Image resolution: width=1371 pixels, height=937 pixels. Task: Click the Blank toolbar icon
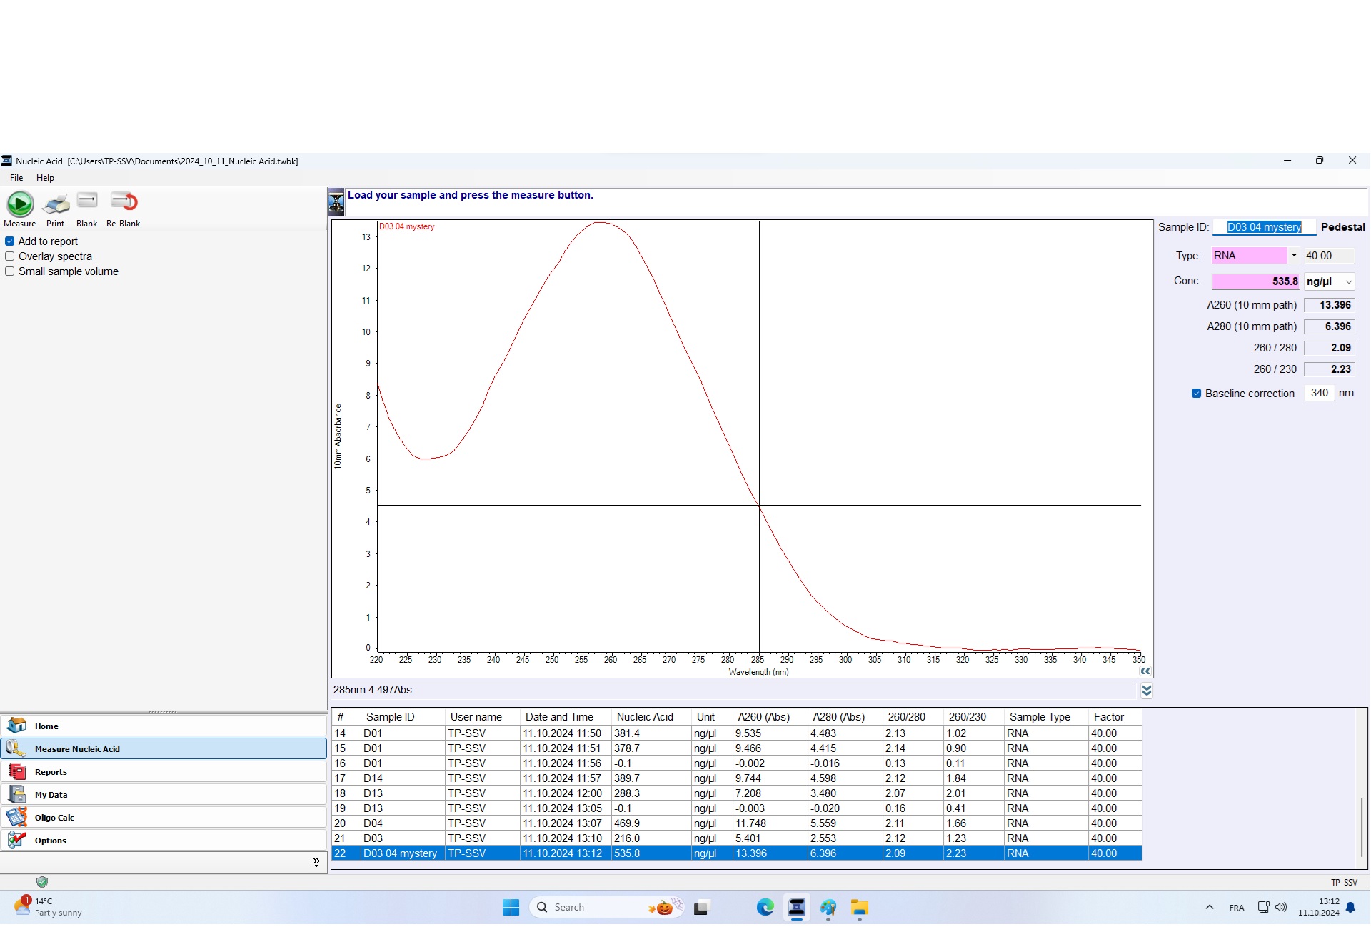[87, 202]
